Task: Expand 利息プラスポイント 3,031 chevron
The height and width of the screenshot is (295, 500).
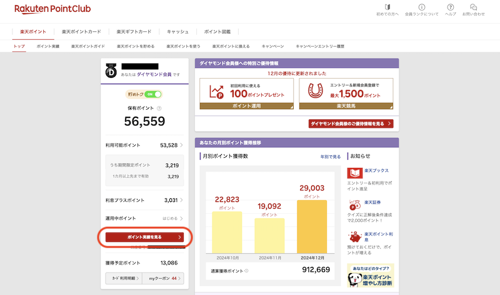Action: point(181,200)
